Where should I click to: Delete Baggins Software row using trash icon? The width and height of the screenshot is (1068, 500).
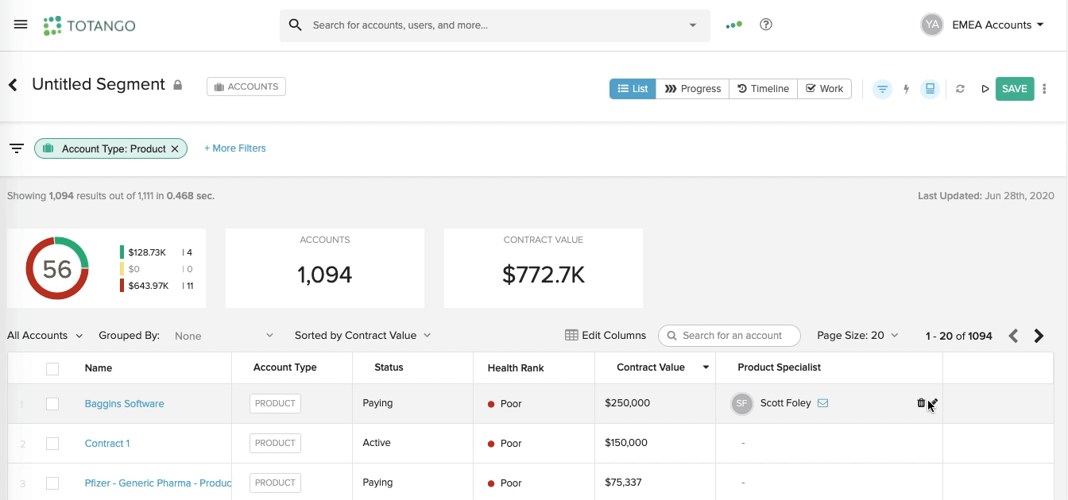pos(920,402)
